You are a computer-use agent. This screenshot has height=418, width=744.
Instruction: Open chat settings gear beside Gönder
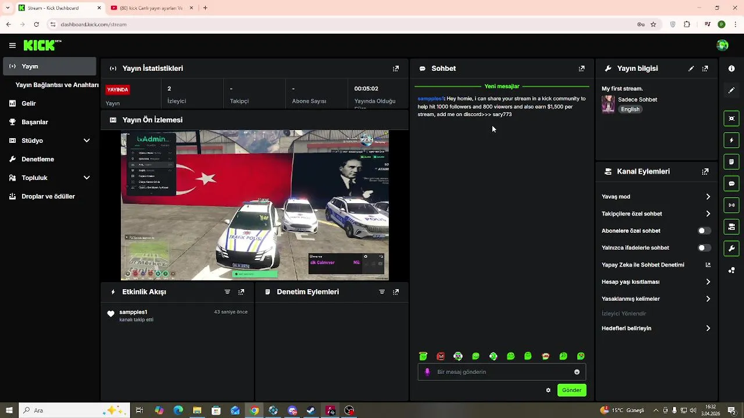click(548, 390)
